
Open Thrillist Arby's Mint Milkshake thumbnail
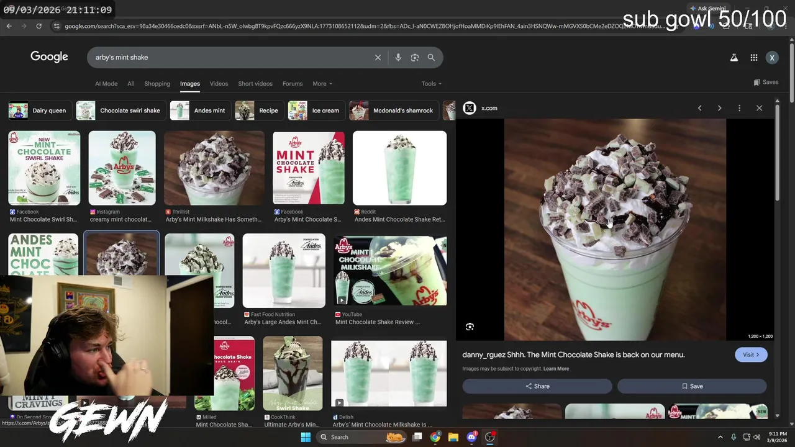coord(214,168)
